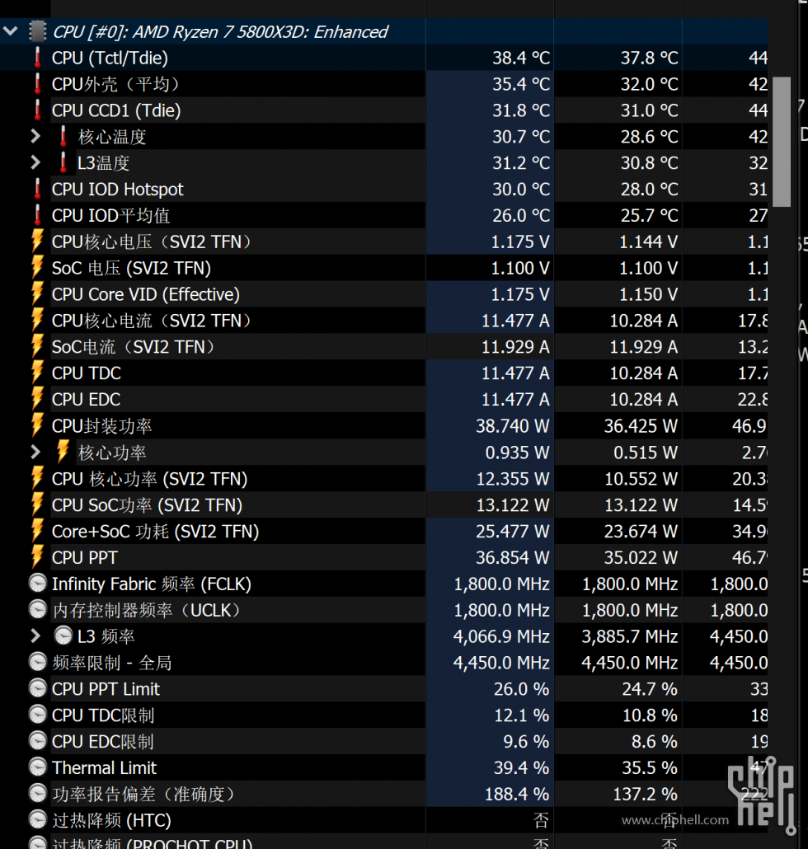Select the 频率限制 - 全局 label
The width and height of the screenshot is (808, 849).
coord(112,663)
